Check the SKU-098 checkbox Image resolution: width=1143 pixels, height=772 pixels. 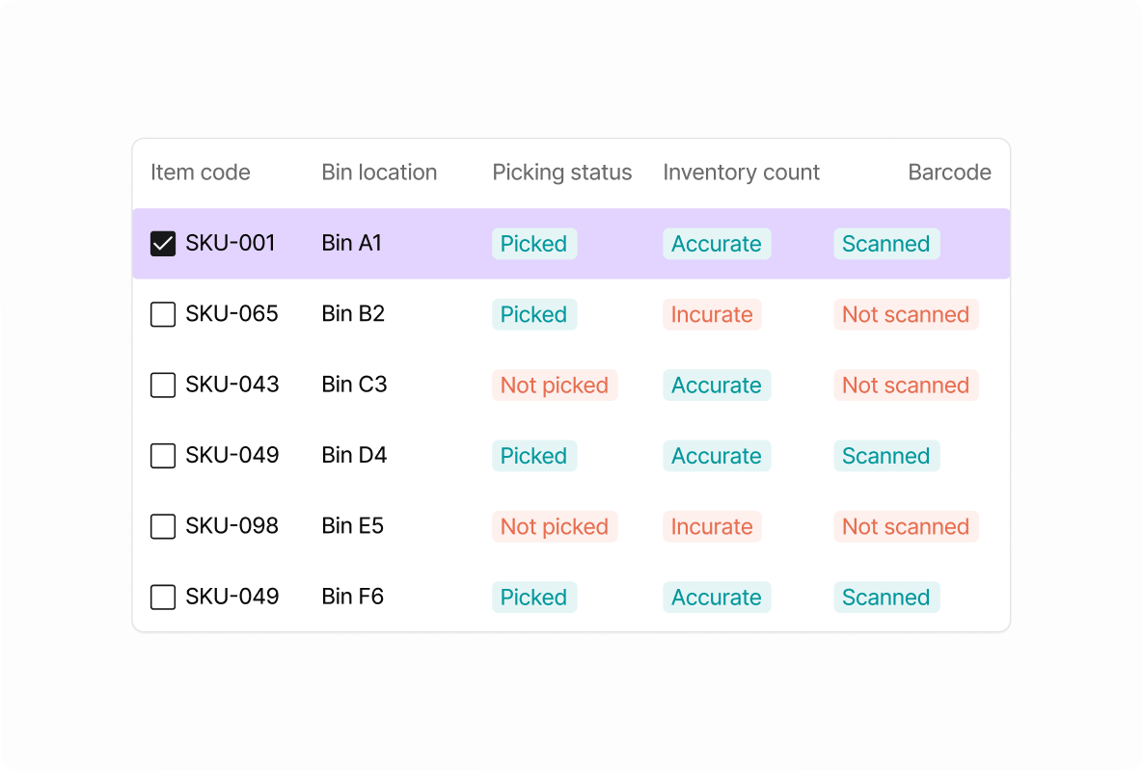click(x=162, y=526)
